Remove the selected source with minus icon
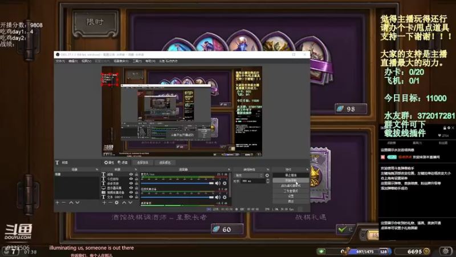 coord(110,203)
